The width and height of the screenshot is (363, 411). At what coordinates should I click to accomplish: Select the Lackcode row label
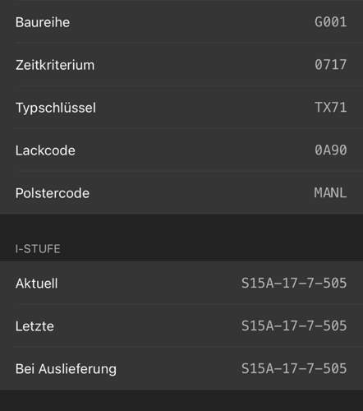[x=45, y=150]
